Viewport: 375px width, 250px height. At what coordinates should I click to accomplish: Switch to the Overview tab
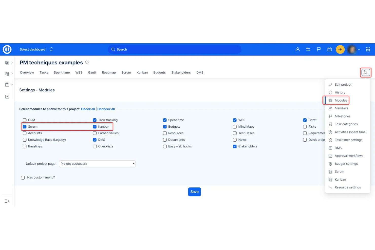pyautogui.click(x=27, y=72)
